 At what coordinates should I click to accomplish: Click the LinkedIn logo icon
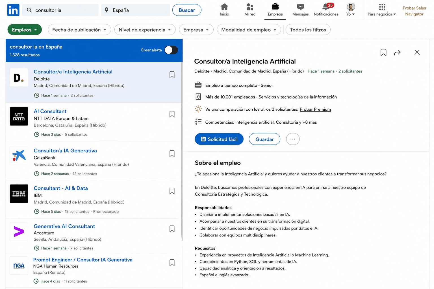[x=13, y=10]
